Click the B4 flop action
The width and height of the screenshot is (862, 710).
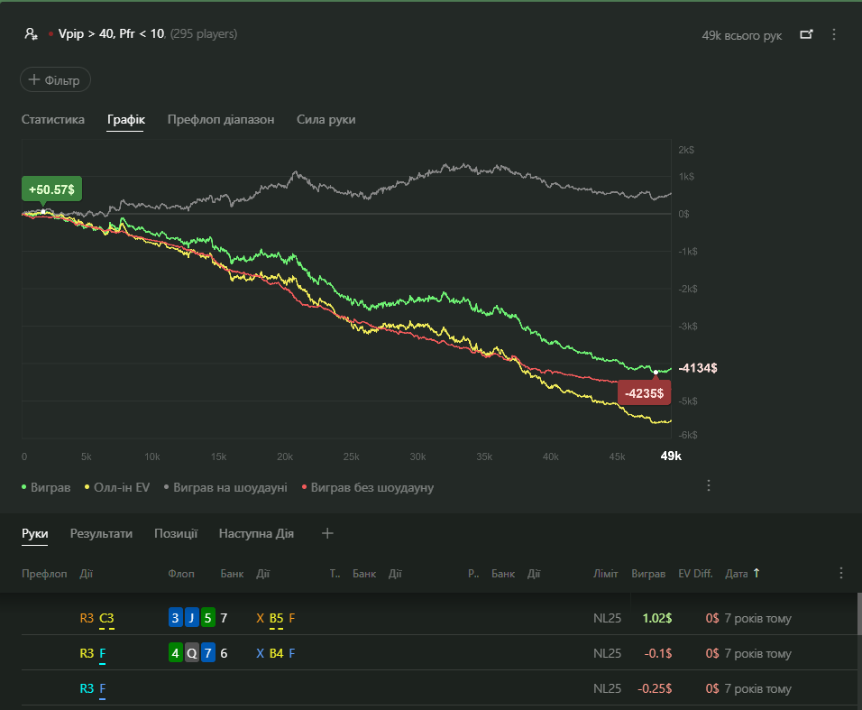pos(276,653)
